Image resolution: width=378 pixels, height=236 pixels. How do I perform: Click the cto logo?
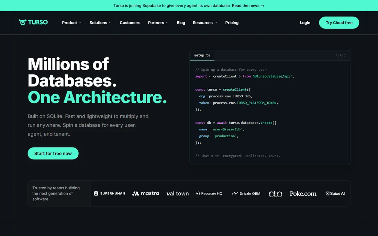tap(276, 193)
